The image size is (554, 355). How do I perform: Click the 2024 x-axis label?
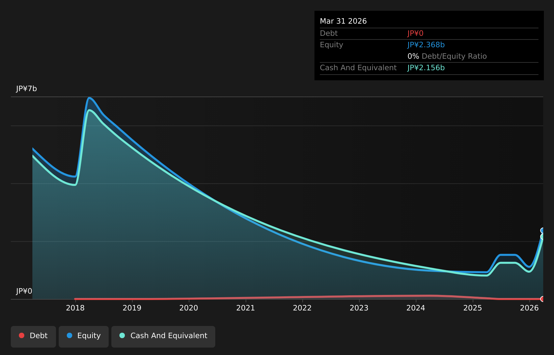[x=416, y=308]
